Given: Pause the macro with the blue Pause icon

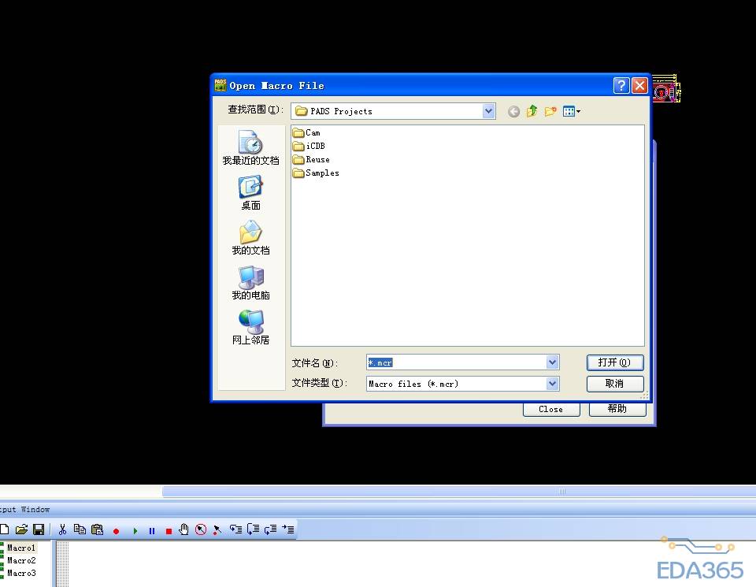Looking at the screenshot, I should point(152,531).
